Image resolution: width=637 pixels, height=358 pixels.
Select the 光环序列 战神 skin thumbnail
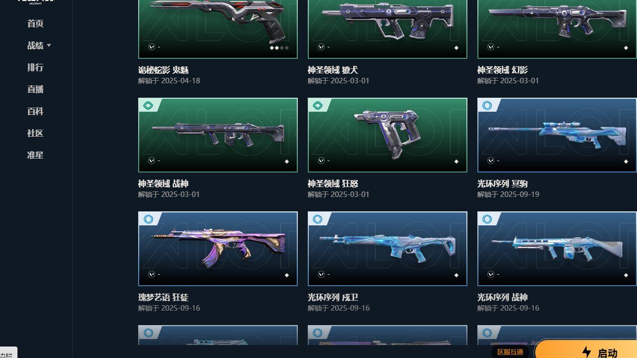pyautogui.click(x=557, y=249)
